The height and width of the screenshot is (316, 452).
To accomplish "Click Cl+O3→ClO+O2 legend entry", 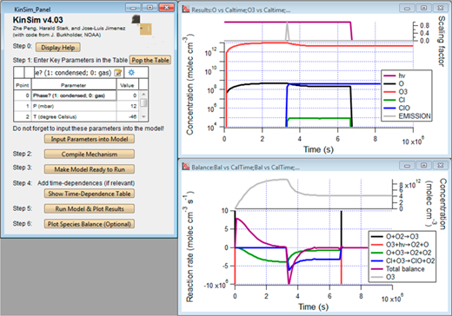I will click(402, 261).
